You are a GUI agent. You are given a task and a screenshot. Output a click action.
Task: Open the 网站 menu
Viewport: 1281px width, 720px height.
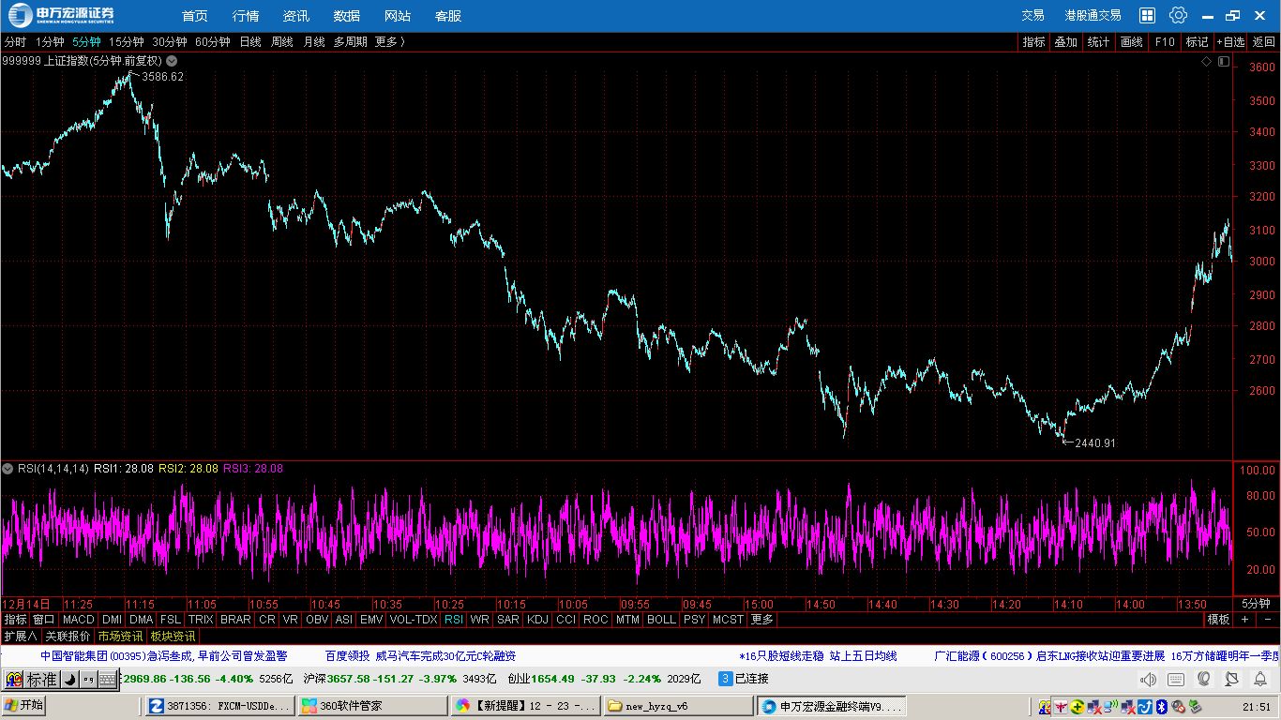(398, 16)
